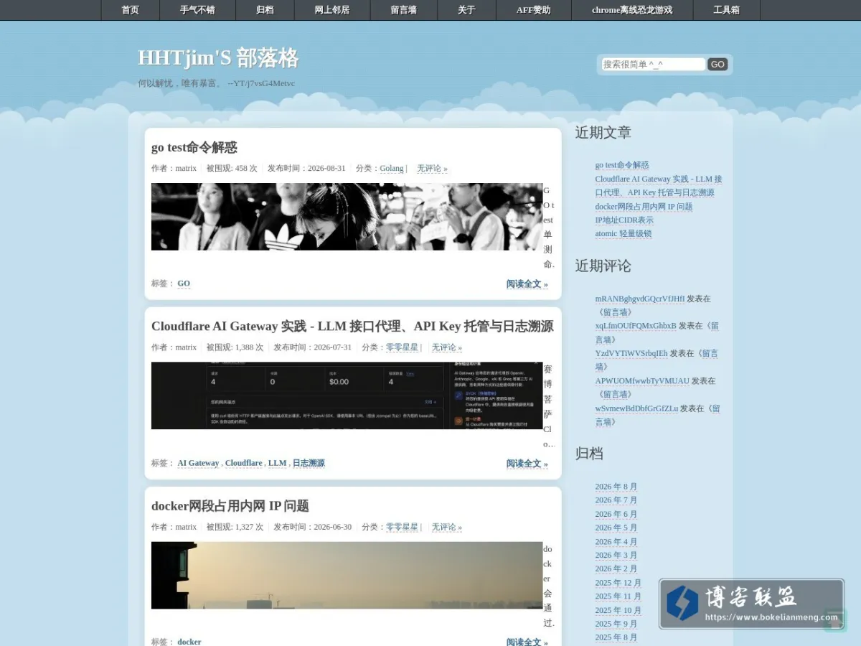
Task: Select the Cloudflare tag link
Action: click(x=243, y=463)
